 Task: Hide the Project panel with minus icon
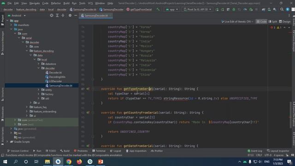(x=76, y=15)
